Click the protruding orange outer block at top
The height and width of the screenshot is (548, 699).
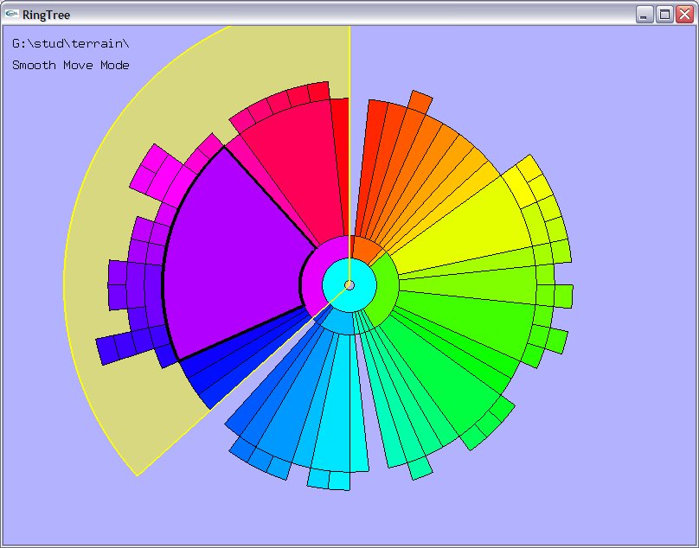coord(420,100)
